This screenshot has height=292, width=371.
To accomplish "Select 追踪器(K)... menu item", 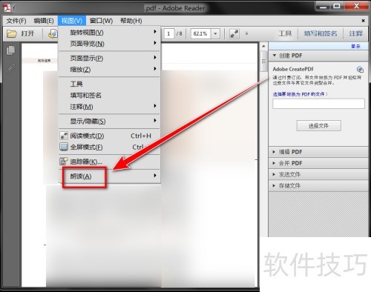I will tap(110, 162).
